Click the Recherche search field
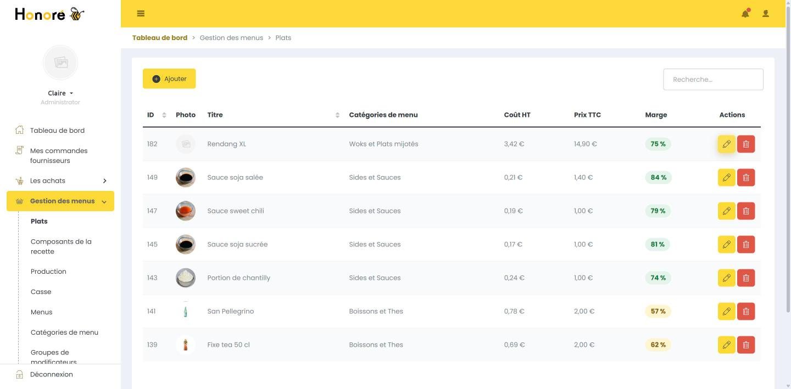The height and width of the screenshot is (389, 791). pyautogui.click(x=713, y=80)
